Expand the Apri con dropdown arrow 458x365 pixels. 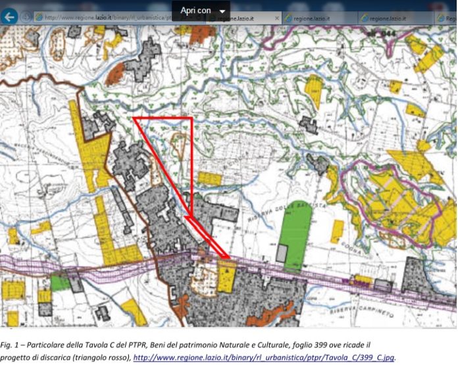[223, 12]
